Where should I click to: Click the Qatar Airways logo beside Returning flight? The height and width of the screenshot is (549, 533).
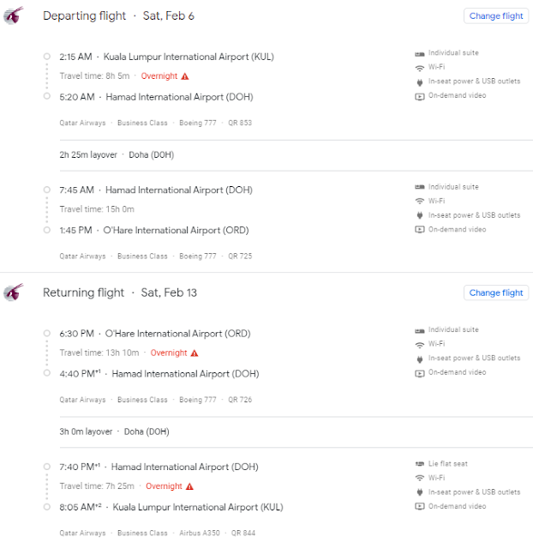(x=14, y=293)
